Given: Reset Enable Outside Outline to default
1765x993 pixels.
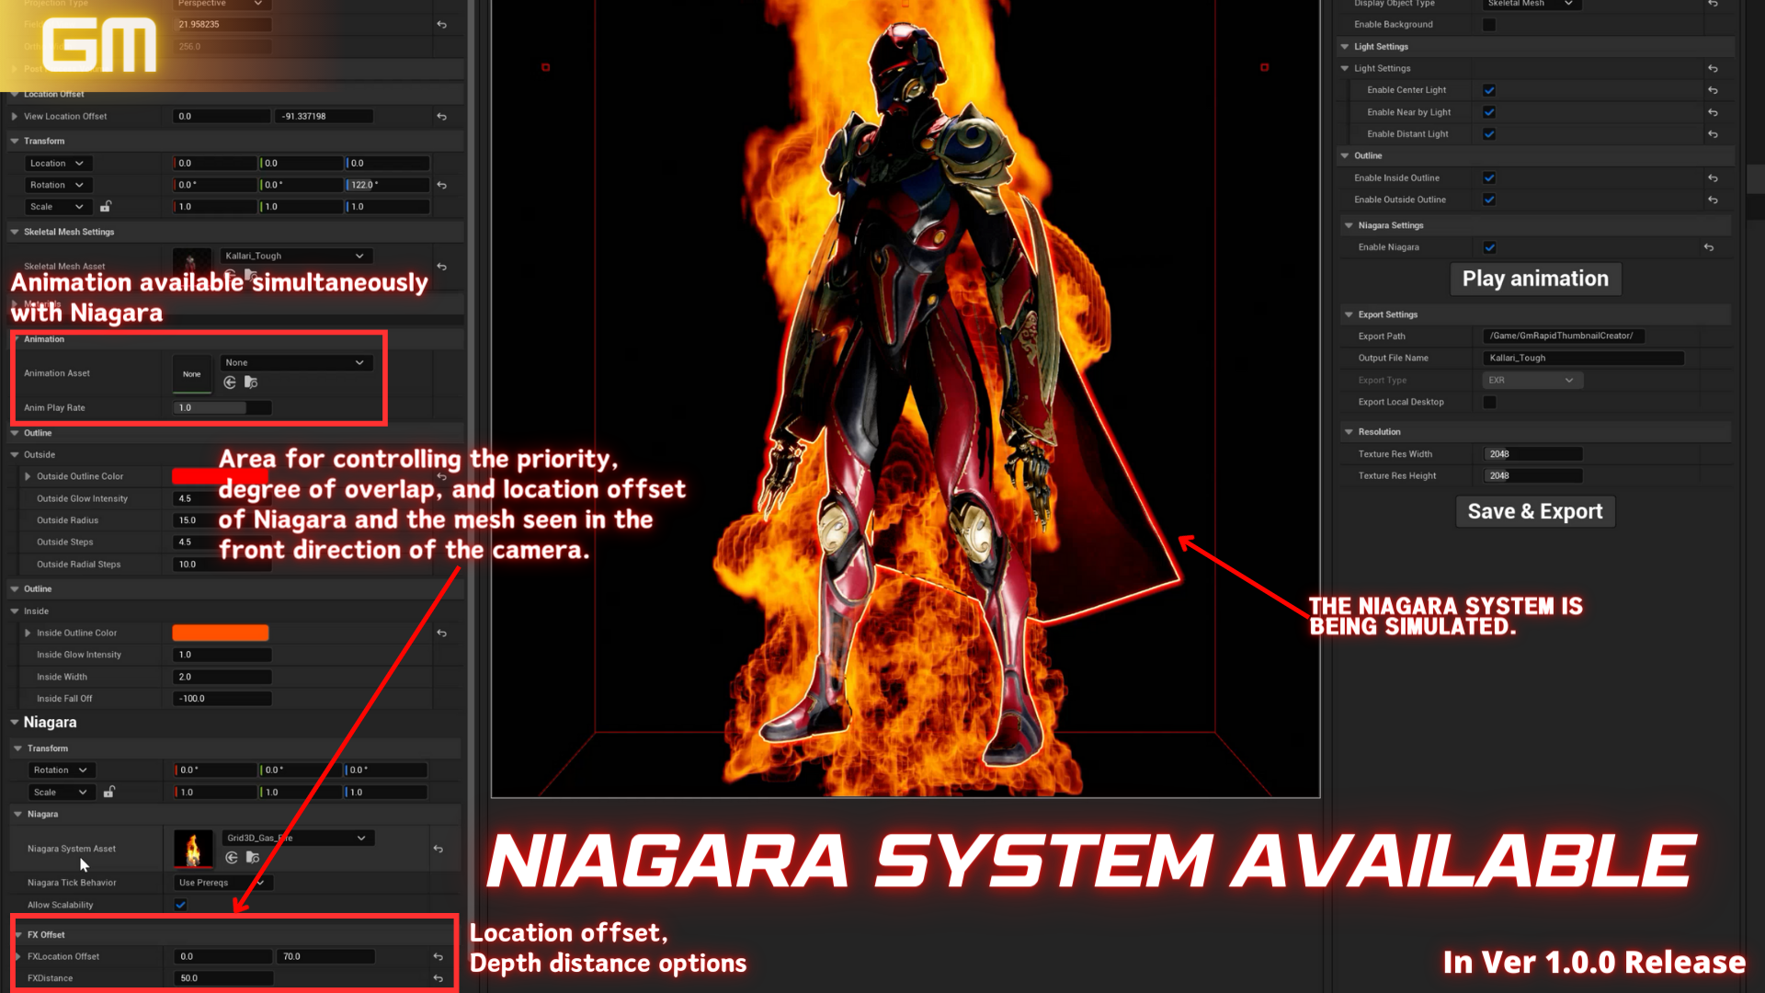Looking at the screenshot, I should point(1713,200).
